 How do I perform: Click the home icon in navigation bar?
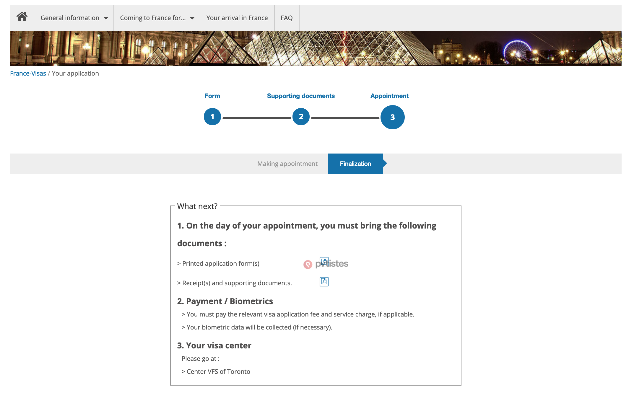click(x=22, y=17)
